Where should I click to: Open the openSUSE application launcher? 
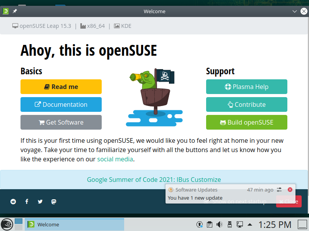7,224
